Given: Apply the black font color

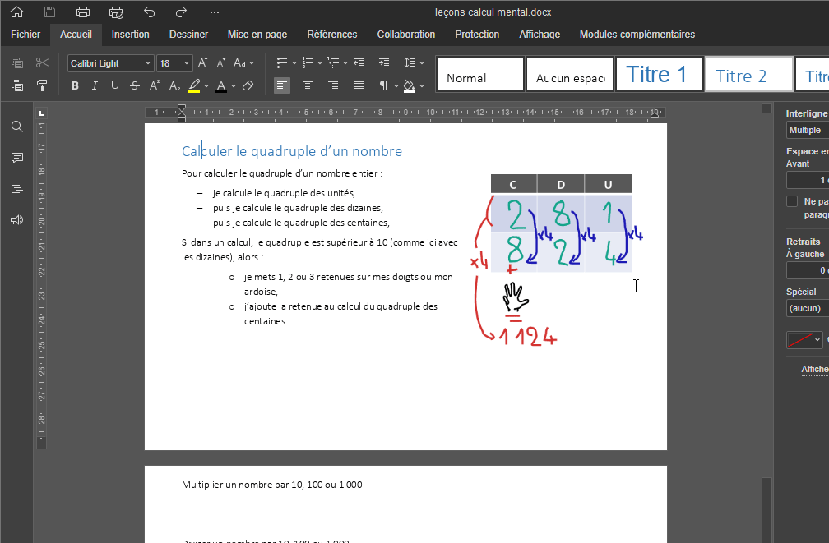Looking at the screenshot, I should (221, 85).
